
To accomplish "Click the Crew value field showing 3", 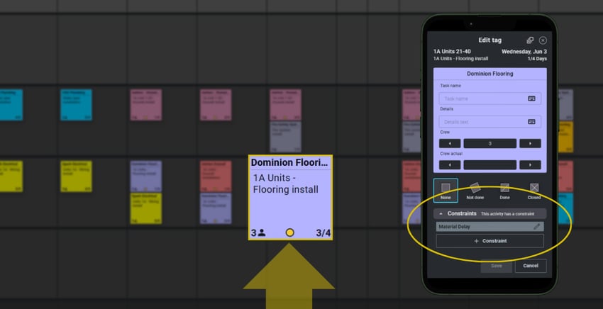I will (x=490, y=143).
